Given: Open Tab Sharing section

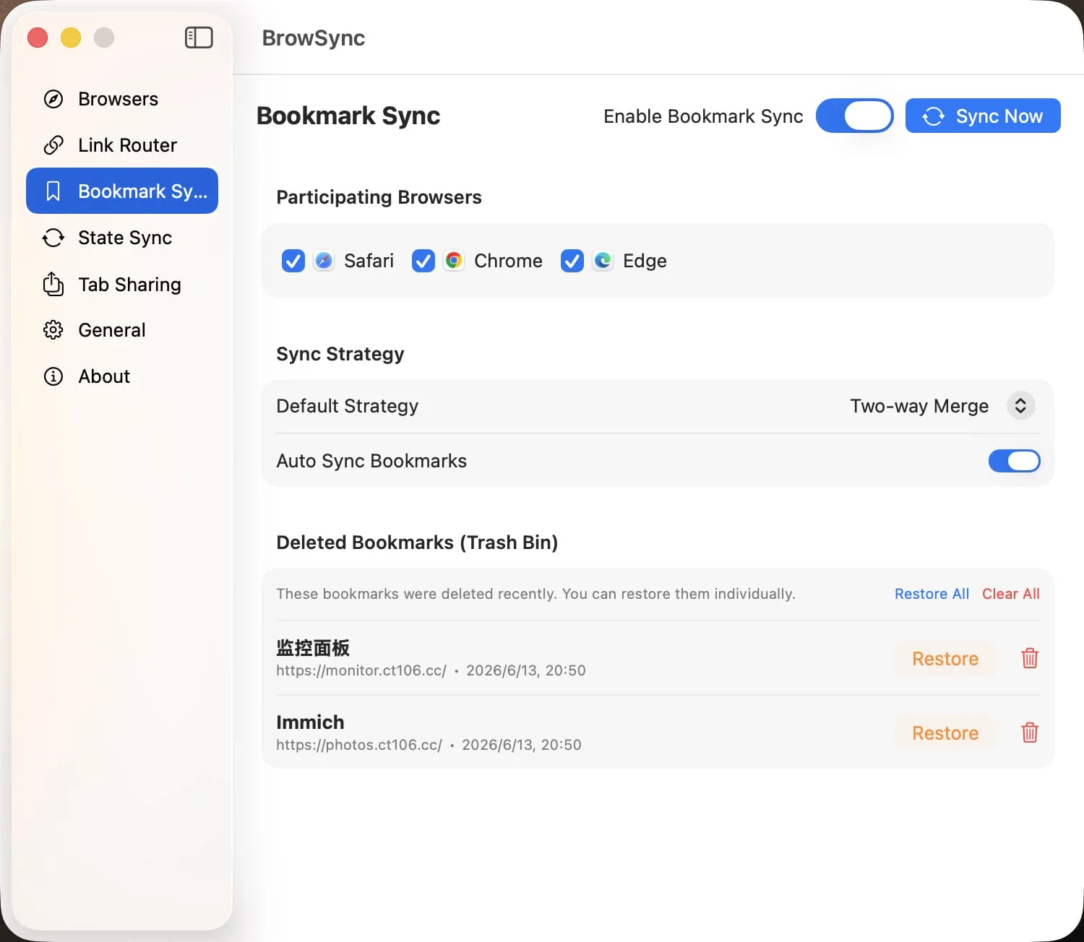Looking at the screenshot, I should (x=122, y=284).
